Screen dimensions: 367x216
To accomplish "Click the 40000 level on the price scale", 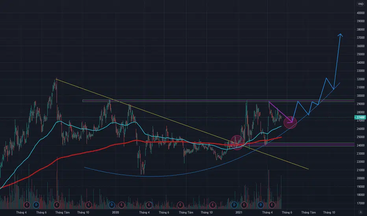I will 360,13.
